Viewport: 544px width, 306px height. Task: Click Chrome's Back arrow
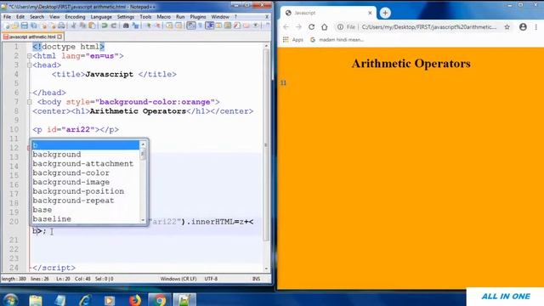(x=286, y=26)
